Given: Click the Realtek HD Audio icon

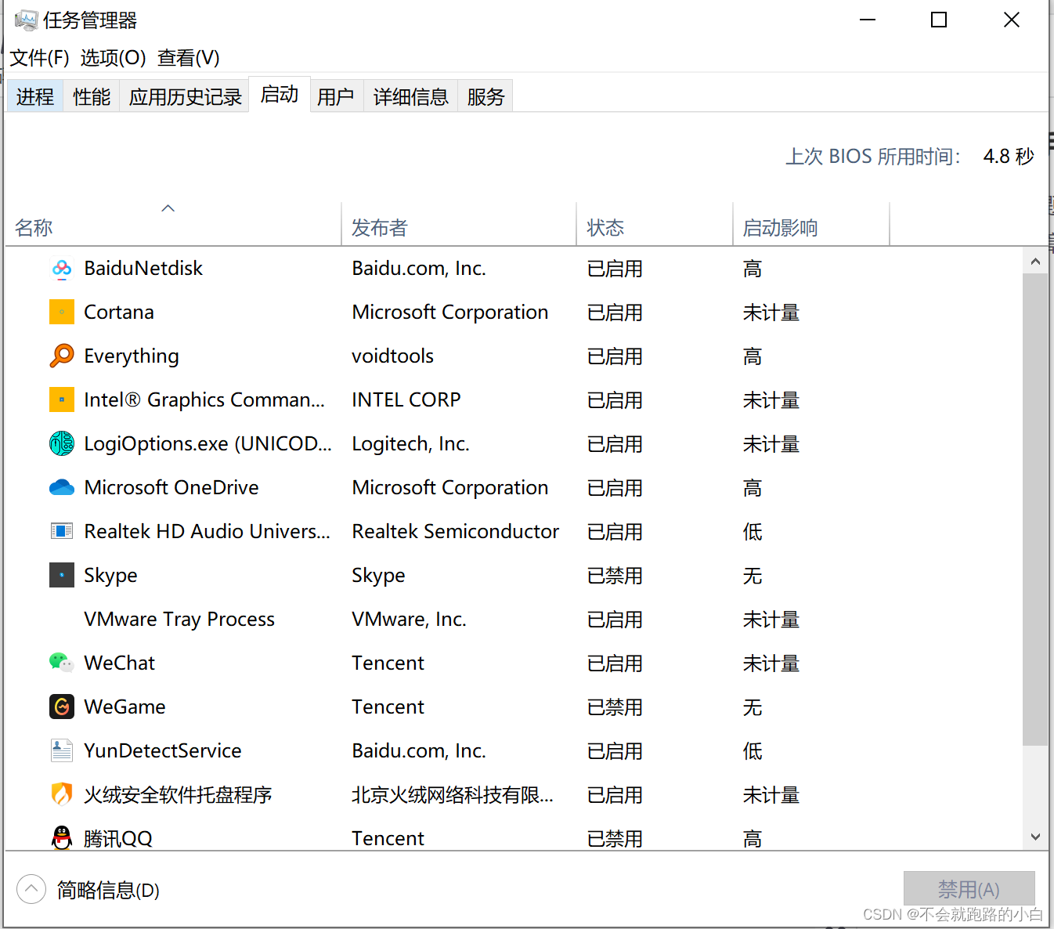Looking at the screenshot, I should point(62,531).
